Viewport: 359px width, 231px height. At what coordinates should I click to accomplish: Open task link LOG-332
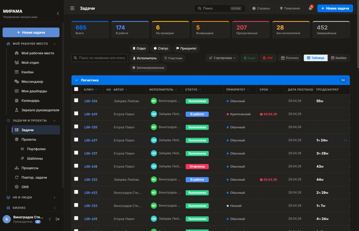91,180
